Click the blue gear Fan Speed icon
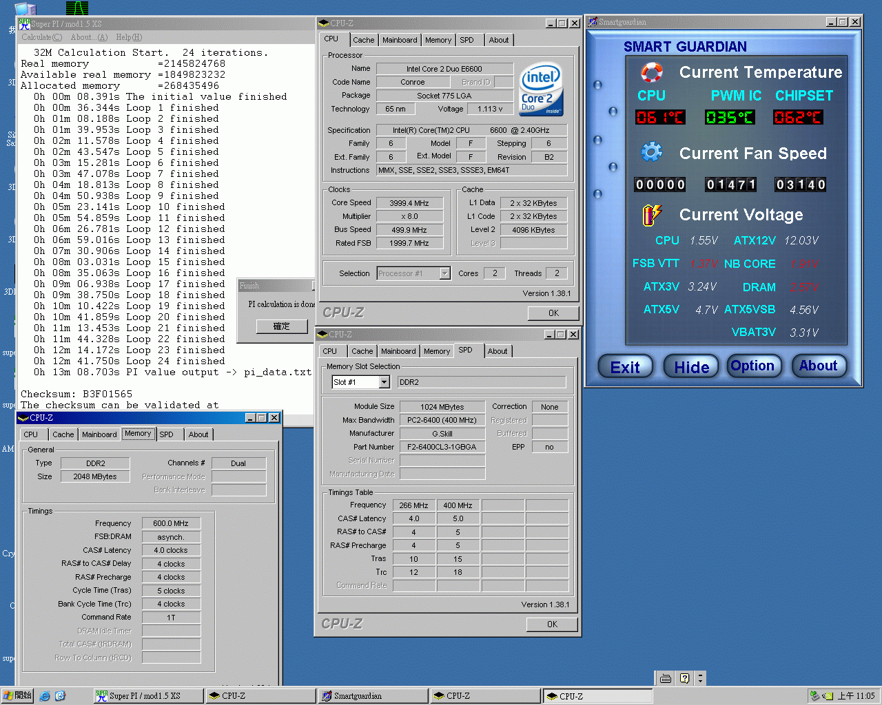The width and height of the screenshot is (882, 705). [x=651, y=152]
